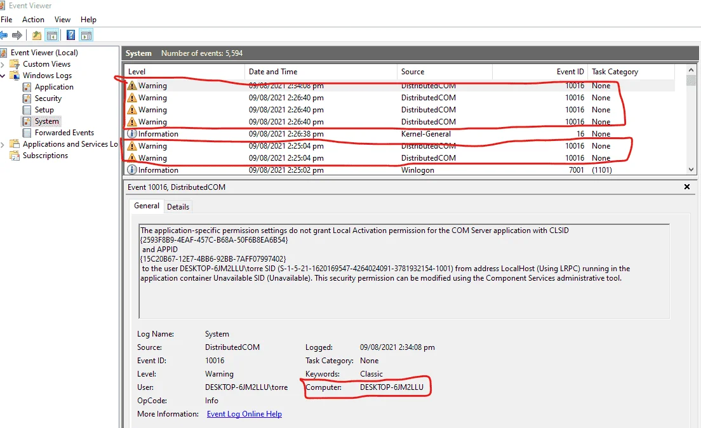The width and height of the screenshot is (701, 428).
Task: Click the Log Name value System
Action: coord(217,334)
